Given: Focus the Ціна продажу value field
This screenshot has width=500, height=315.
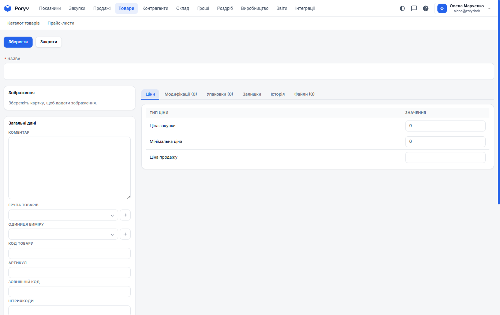Looking at the screenshot, I should coord(445,157).
